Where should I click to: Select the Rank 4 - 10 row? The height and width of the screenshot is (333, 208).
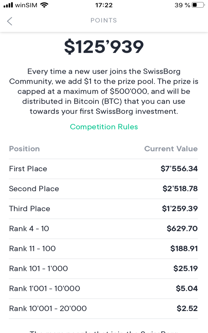pos(103,229)
